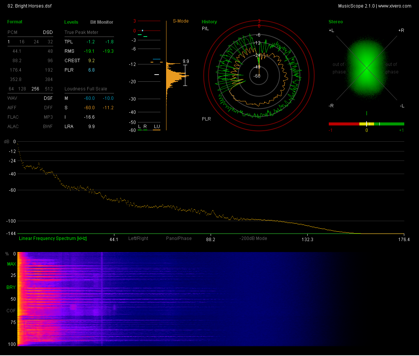The image size is (419, 356).
Task: Switch spectrum to Pano/Phase mode
Action: [x=179, y=238]
